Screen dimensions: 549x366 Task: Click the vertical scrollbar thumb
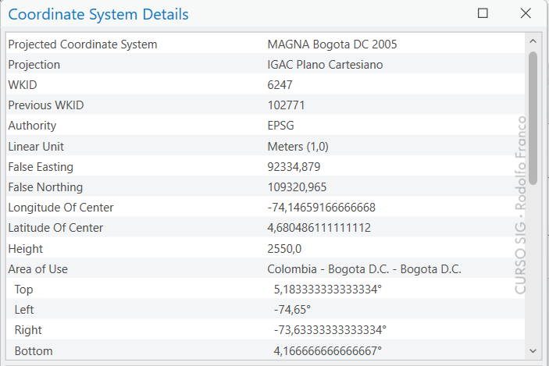click(533, 117)
